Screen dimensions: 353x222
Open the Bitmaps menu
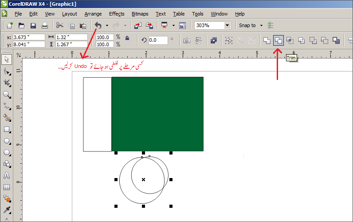coord(140,14)
